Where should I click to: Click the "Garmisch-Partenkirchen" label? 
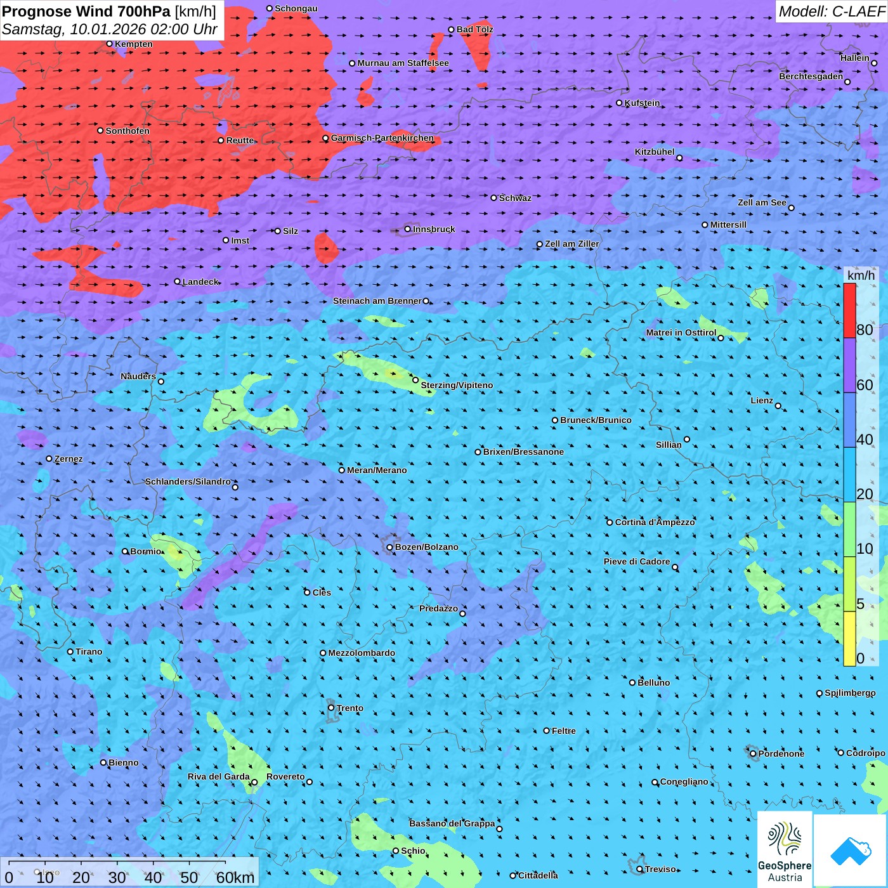[x=382, y=138]
